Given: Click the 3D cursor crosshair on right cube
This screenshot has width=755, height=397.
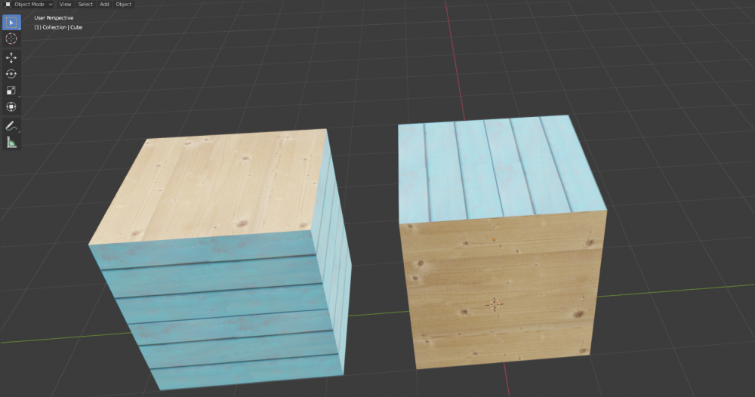Looking at the screenshot, I should pyautogui.click(x=495, y=303).
